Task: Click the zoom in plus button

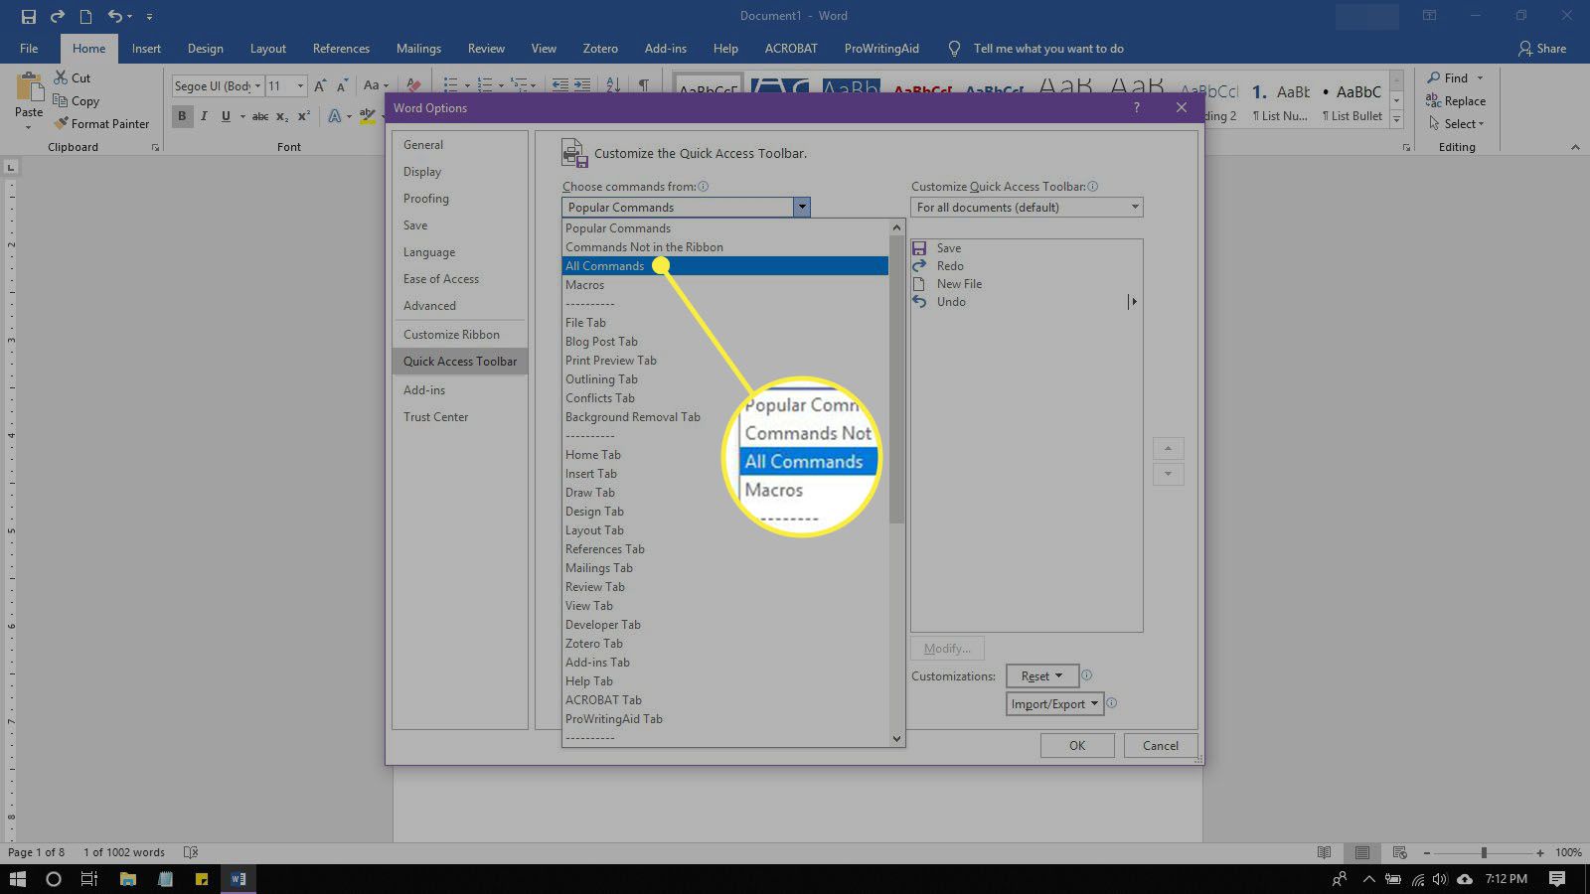Action: [x=1539, y=852]
